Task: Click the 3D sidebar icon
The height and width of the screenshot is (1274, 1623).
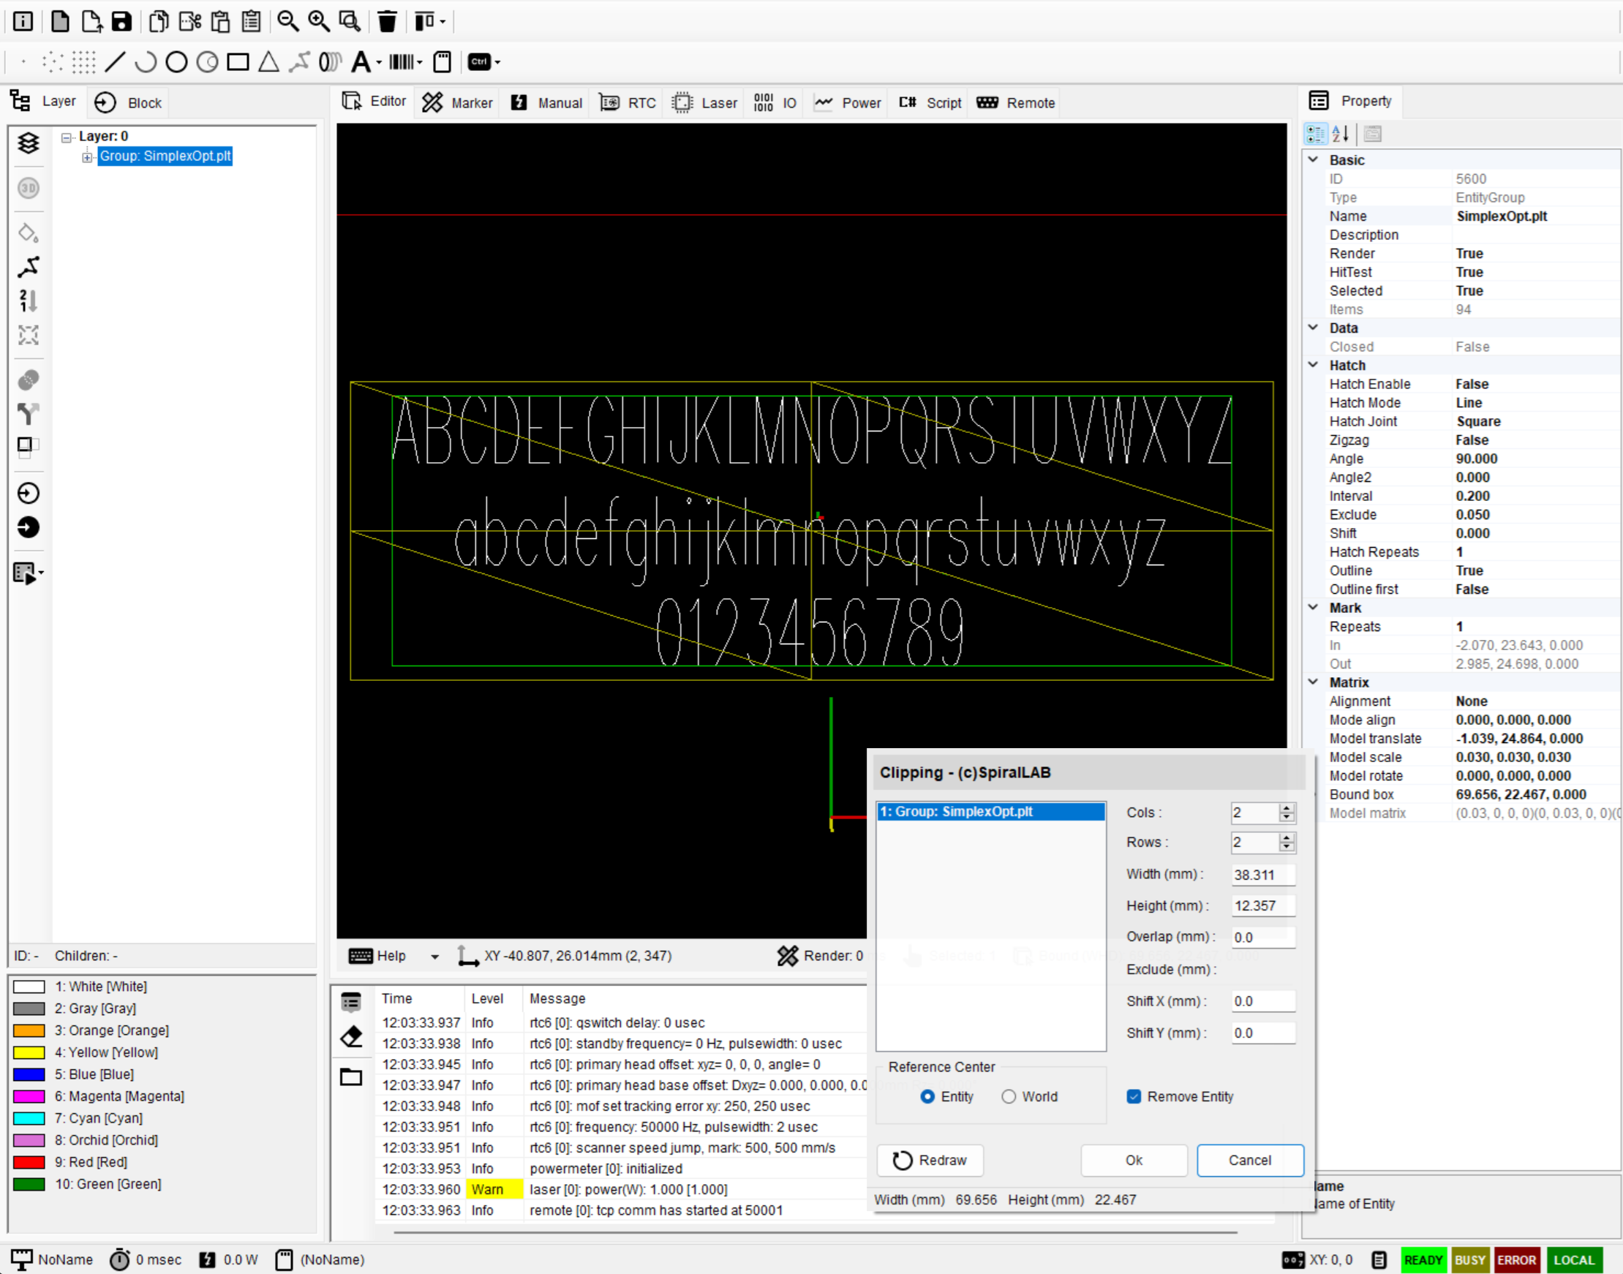Action: pyautogui.click(x=29, y=188)
